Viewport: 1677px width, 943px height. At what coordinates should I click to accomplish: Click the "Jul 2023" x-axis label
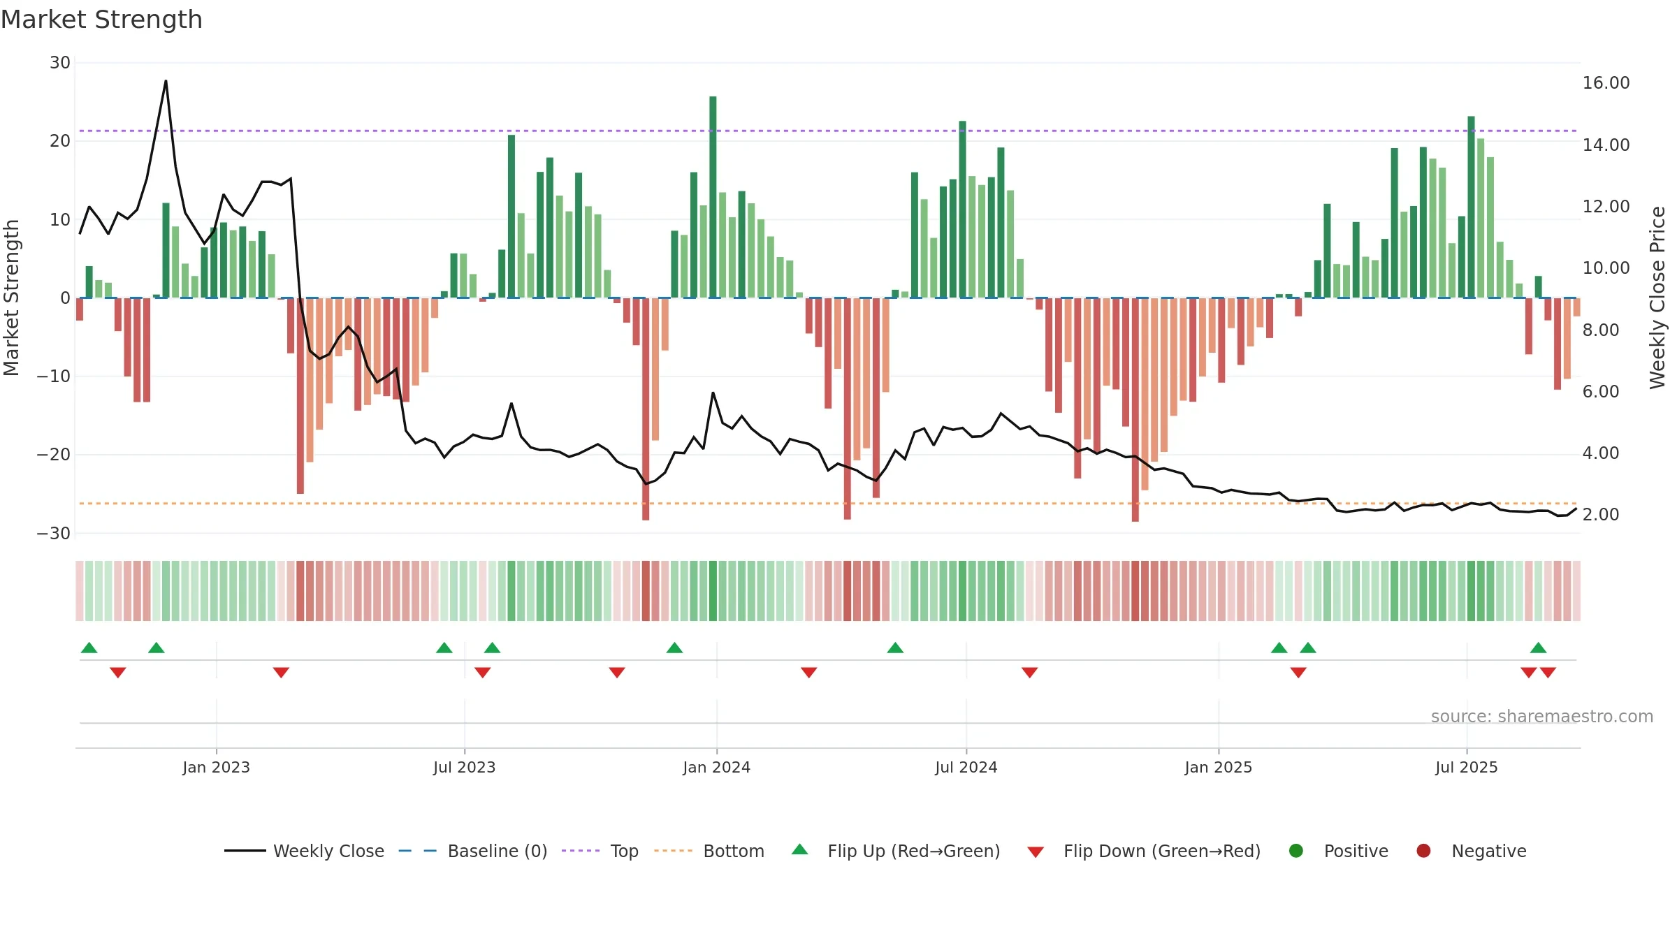(x=464, y=767)
